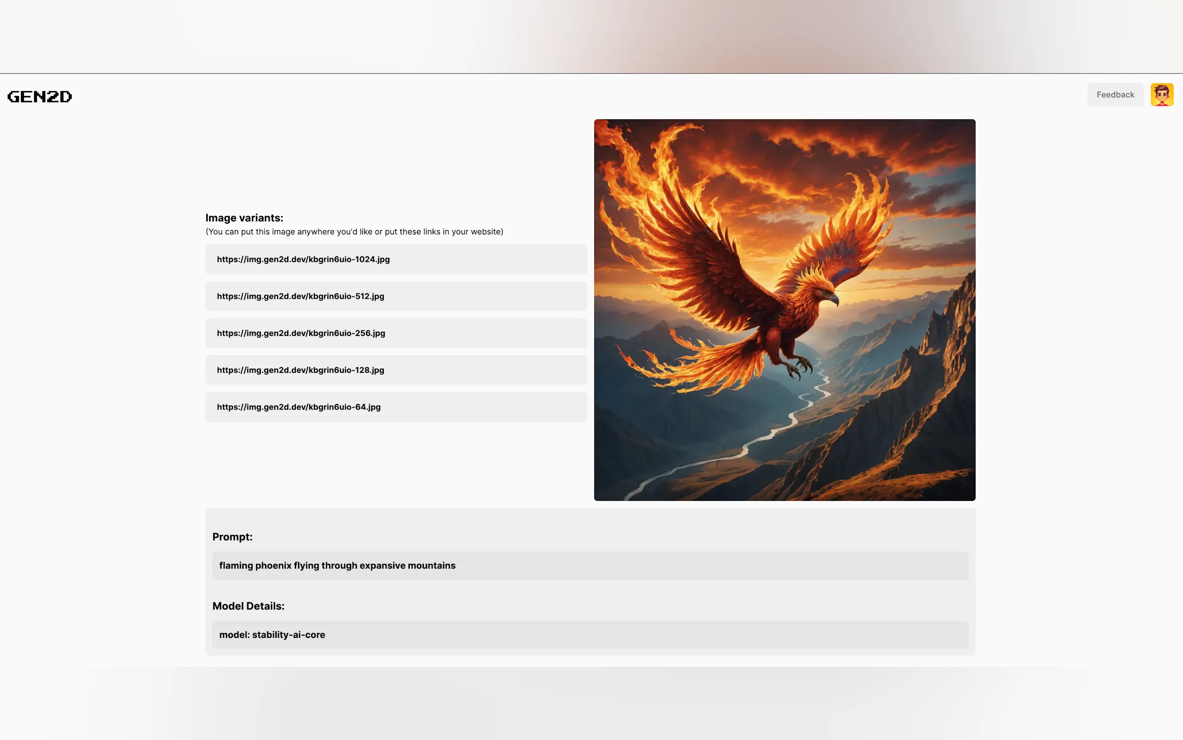The height and width of the screenshot is (740, 1183).
Task: Select the model stability-ai-core field
Action: coord(590,635)
